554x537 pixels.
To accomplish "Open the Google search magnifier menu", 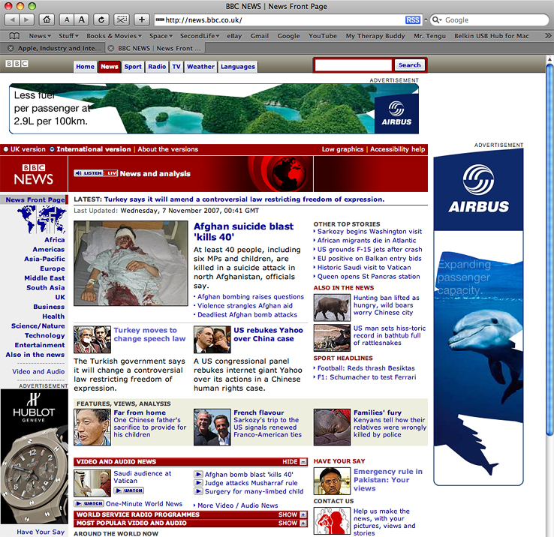I will [x=437, y=19].
